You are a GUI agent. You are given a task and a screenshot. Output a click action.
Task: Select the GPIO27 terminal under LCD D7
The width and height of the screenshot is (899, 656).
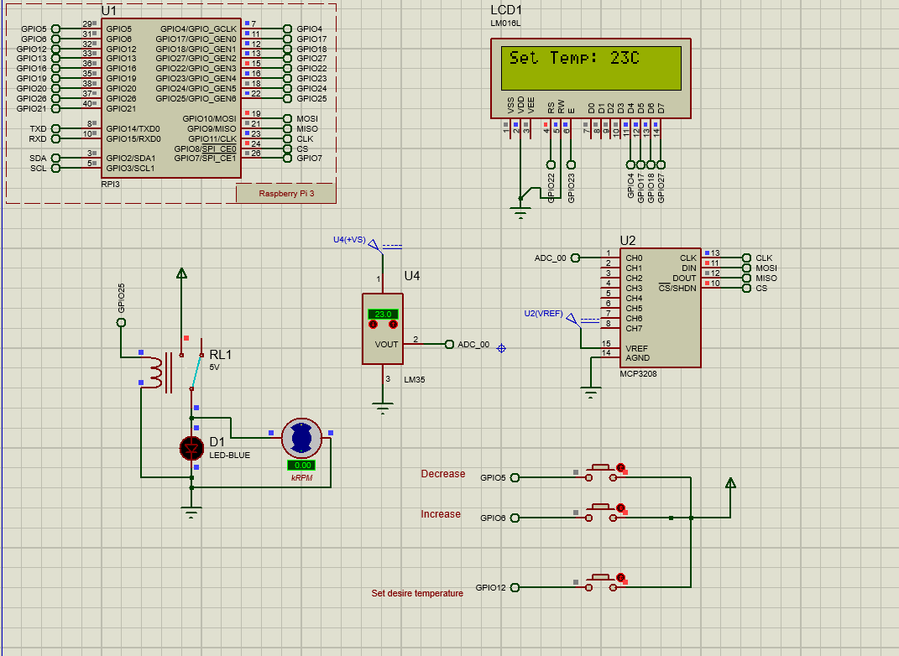(661, 164)
